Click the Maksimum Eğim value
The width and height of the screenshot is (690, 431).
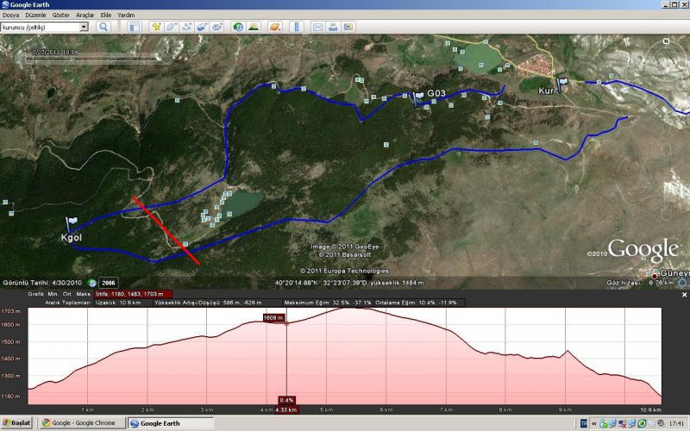[328, 303]
